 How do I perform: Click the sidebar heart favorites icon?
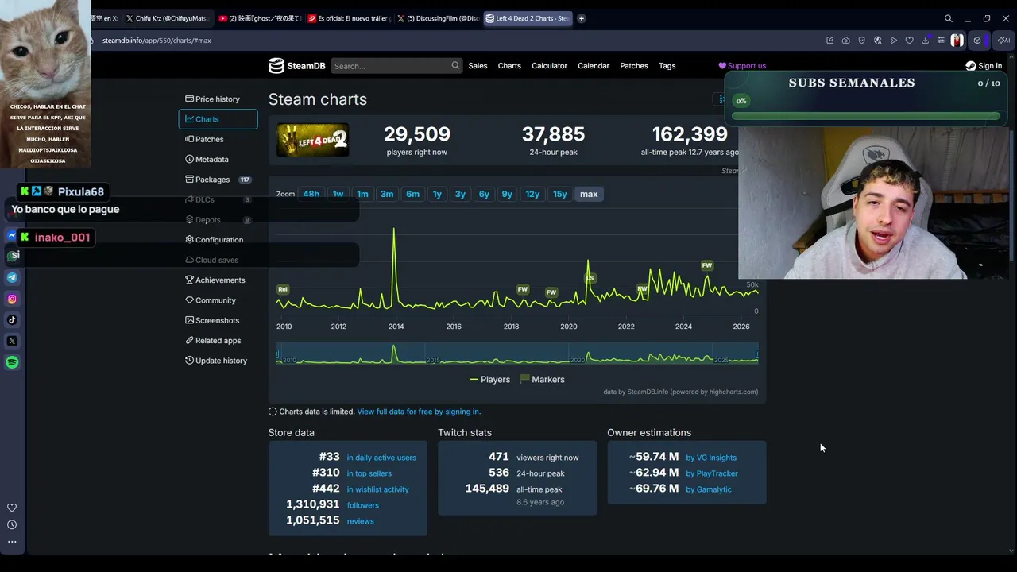coord(12,508)
